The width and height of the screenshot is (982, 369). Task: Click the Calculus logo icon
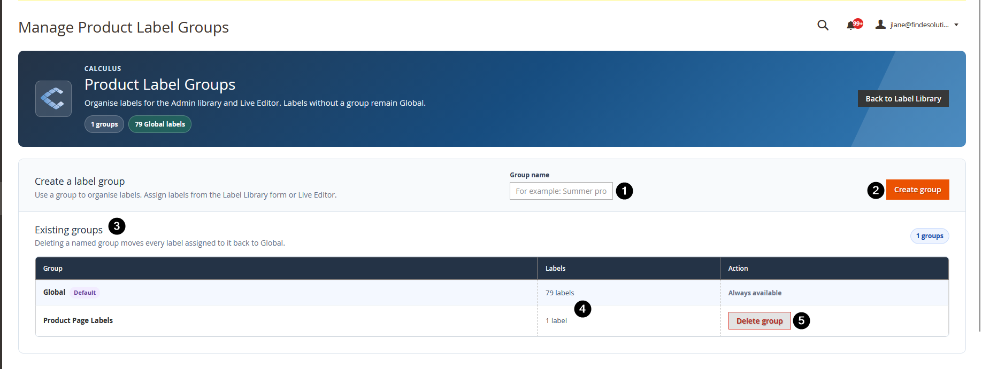point(53,98)
